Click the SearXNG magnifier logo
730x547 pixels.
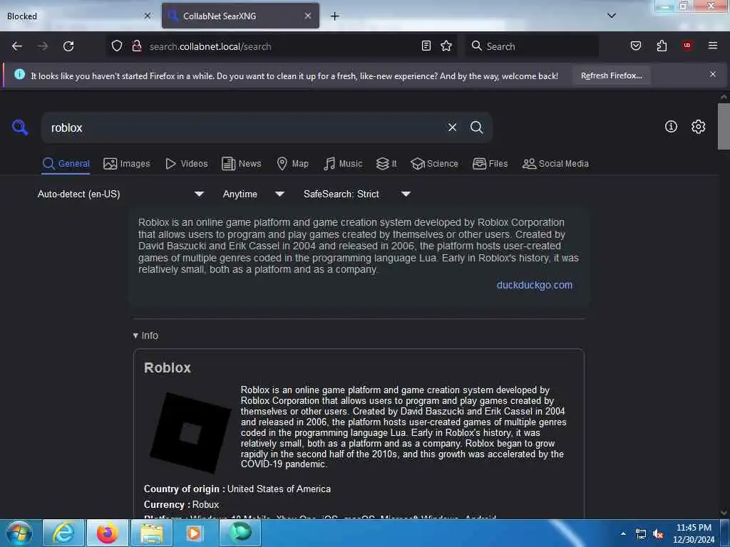20,127
